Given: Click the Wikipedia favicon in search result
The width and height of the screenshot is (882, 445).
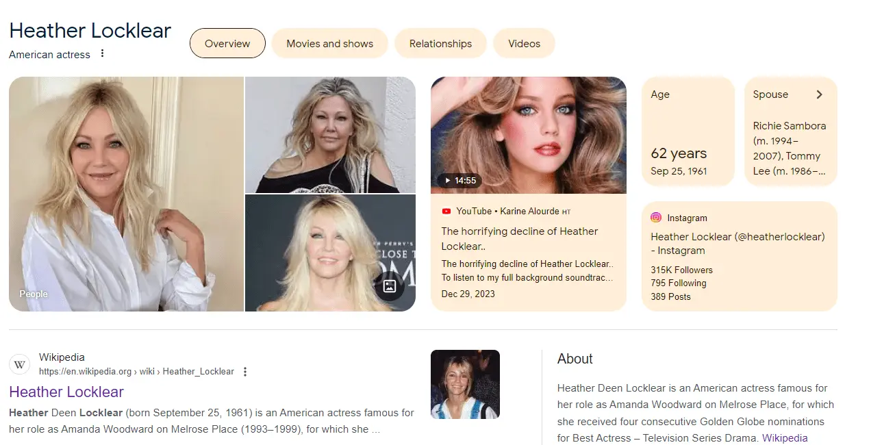Looking at the screenshot, I should pos(20,364).
